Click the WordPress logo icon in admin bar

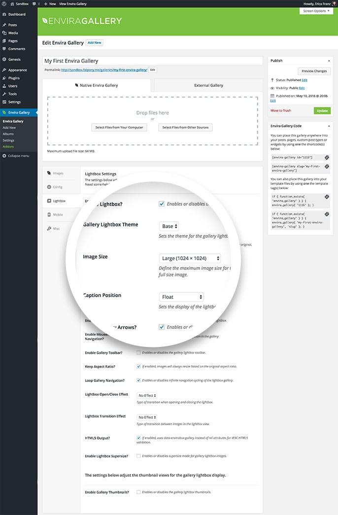tap(4, 3)
